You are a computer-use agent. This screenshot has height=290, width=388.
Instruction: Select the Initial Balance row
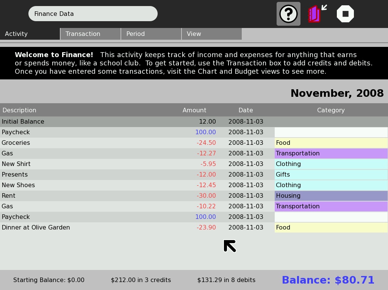pos(23,122)
